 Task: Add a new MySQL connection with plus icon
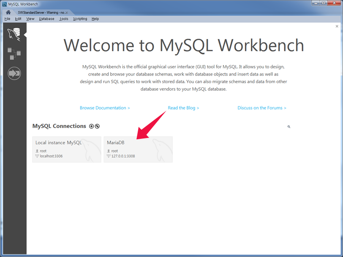point(91,126)
